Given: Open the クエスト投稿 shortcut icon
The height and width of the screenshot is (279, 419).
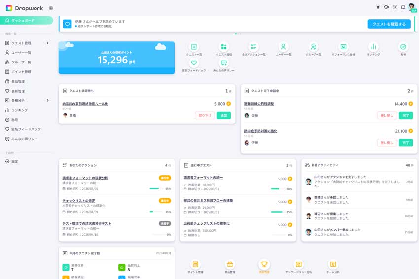Looking at the screenshot, I should click(x=224, y=47).
